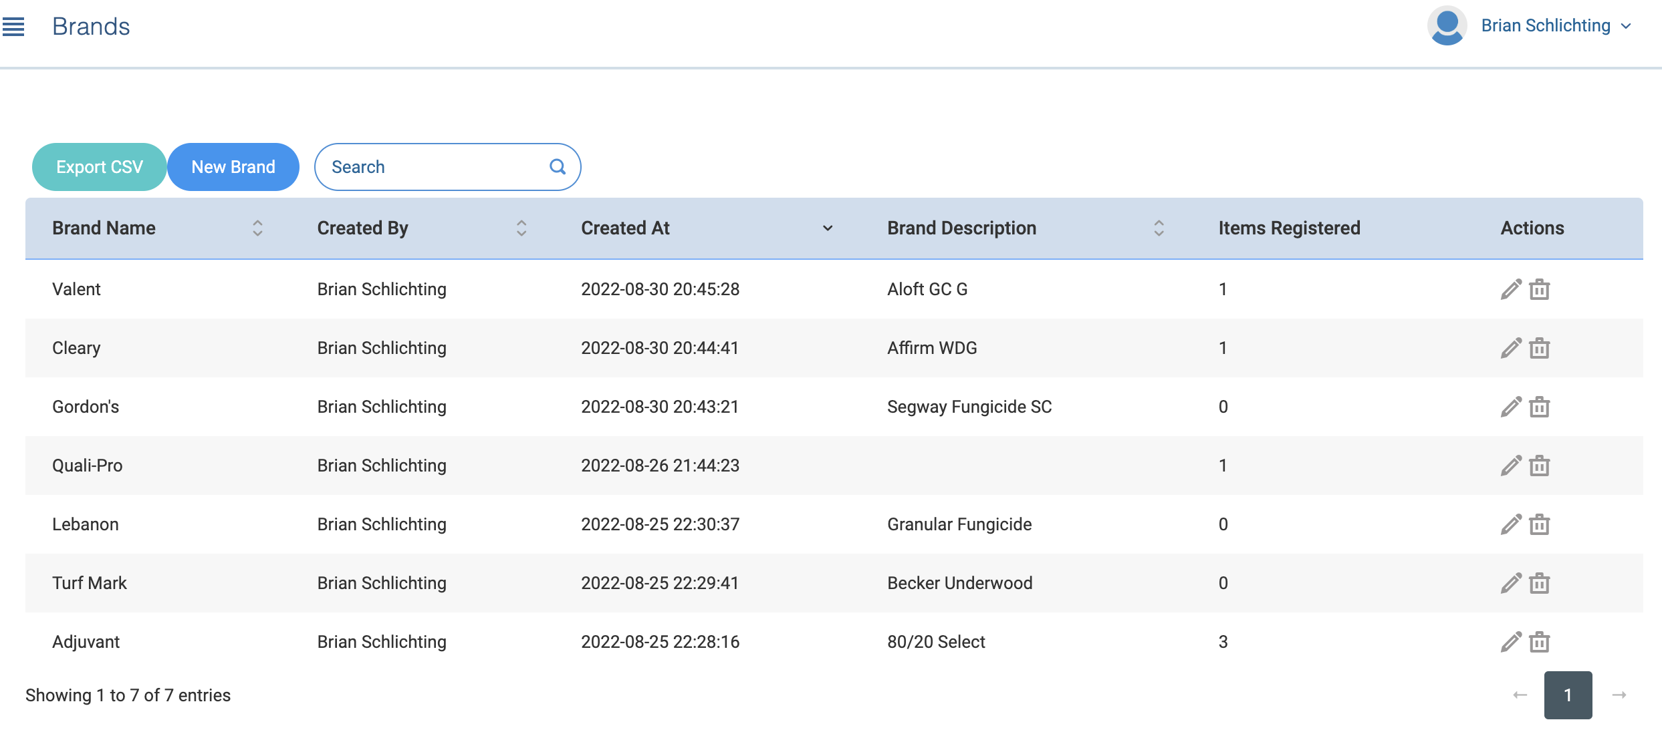The image size is (1662, 736).
Task: Go to page 1 in pagination
Action: (x=1568, y=695)
